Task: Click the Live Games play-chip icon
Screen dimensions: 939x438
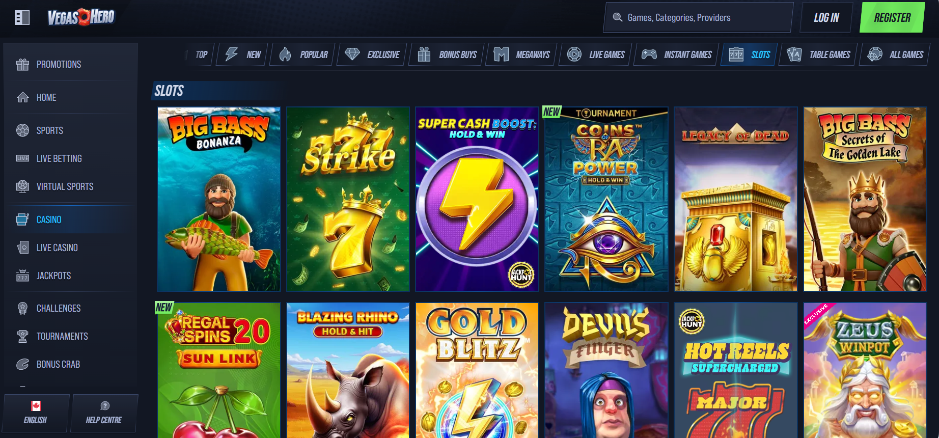Action: [574, 54]
